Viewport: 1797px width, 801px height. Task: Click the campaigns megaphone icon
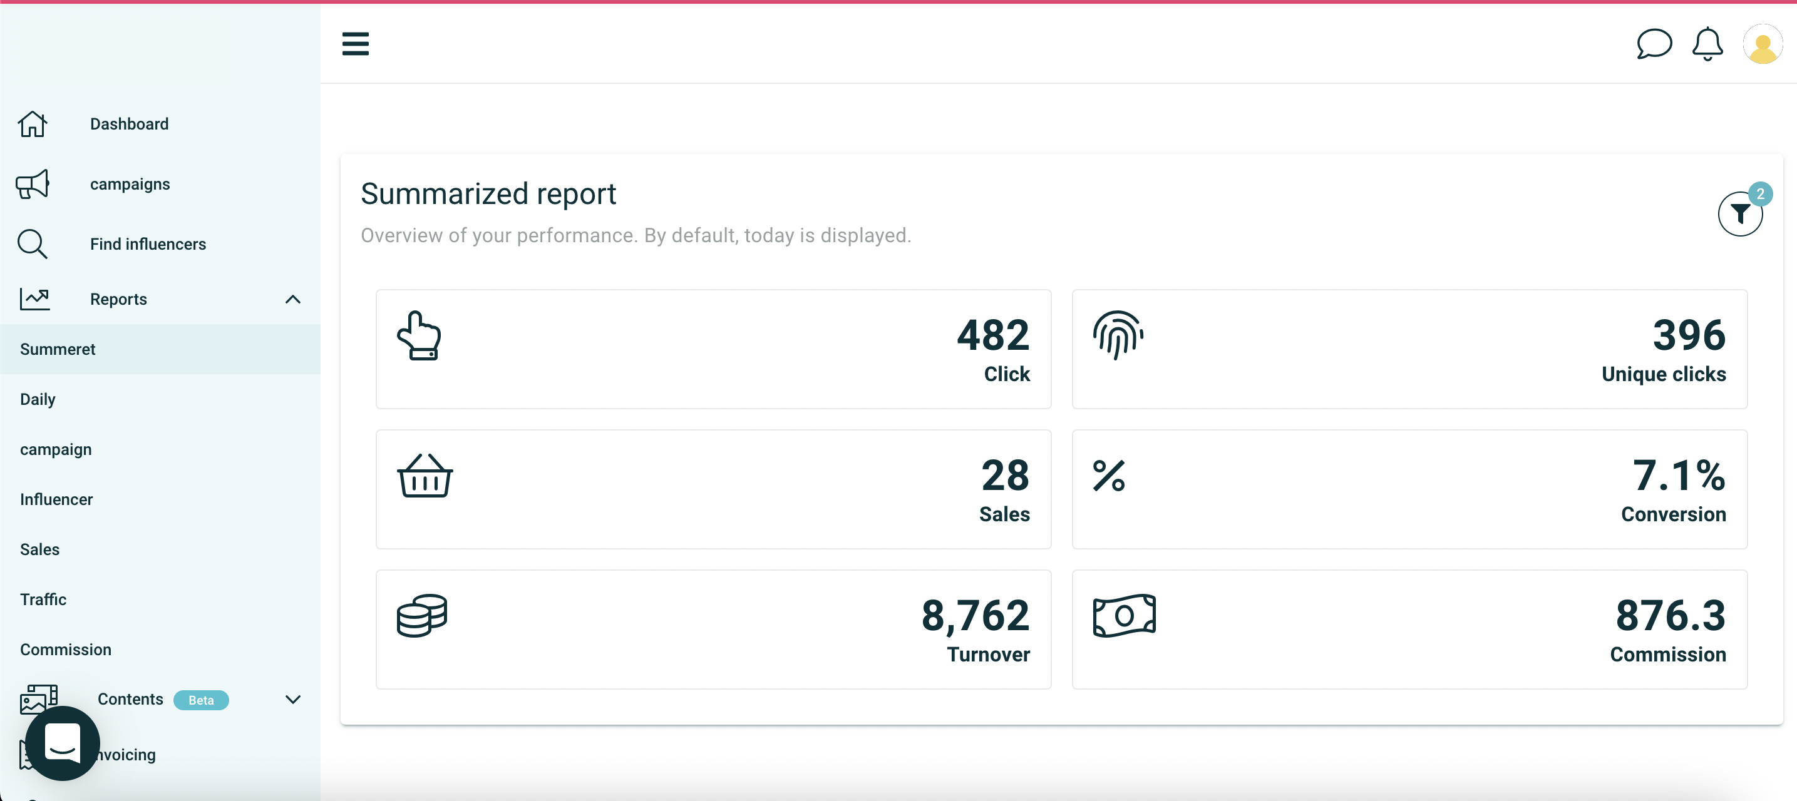click(x=32, y=184)
